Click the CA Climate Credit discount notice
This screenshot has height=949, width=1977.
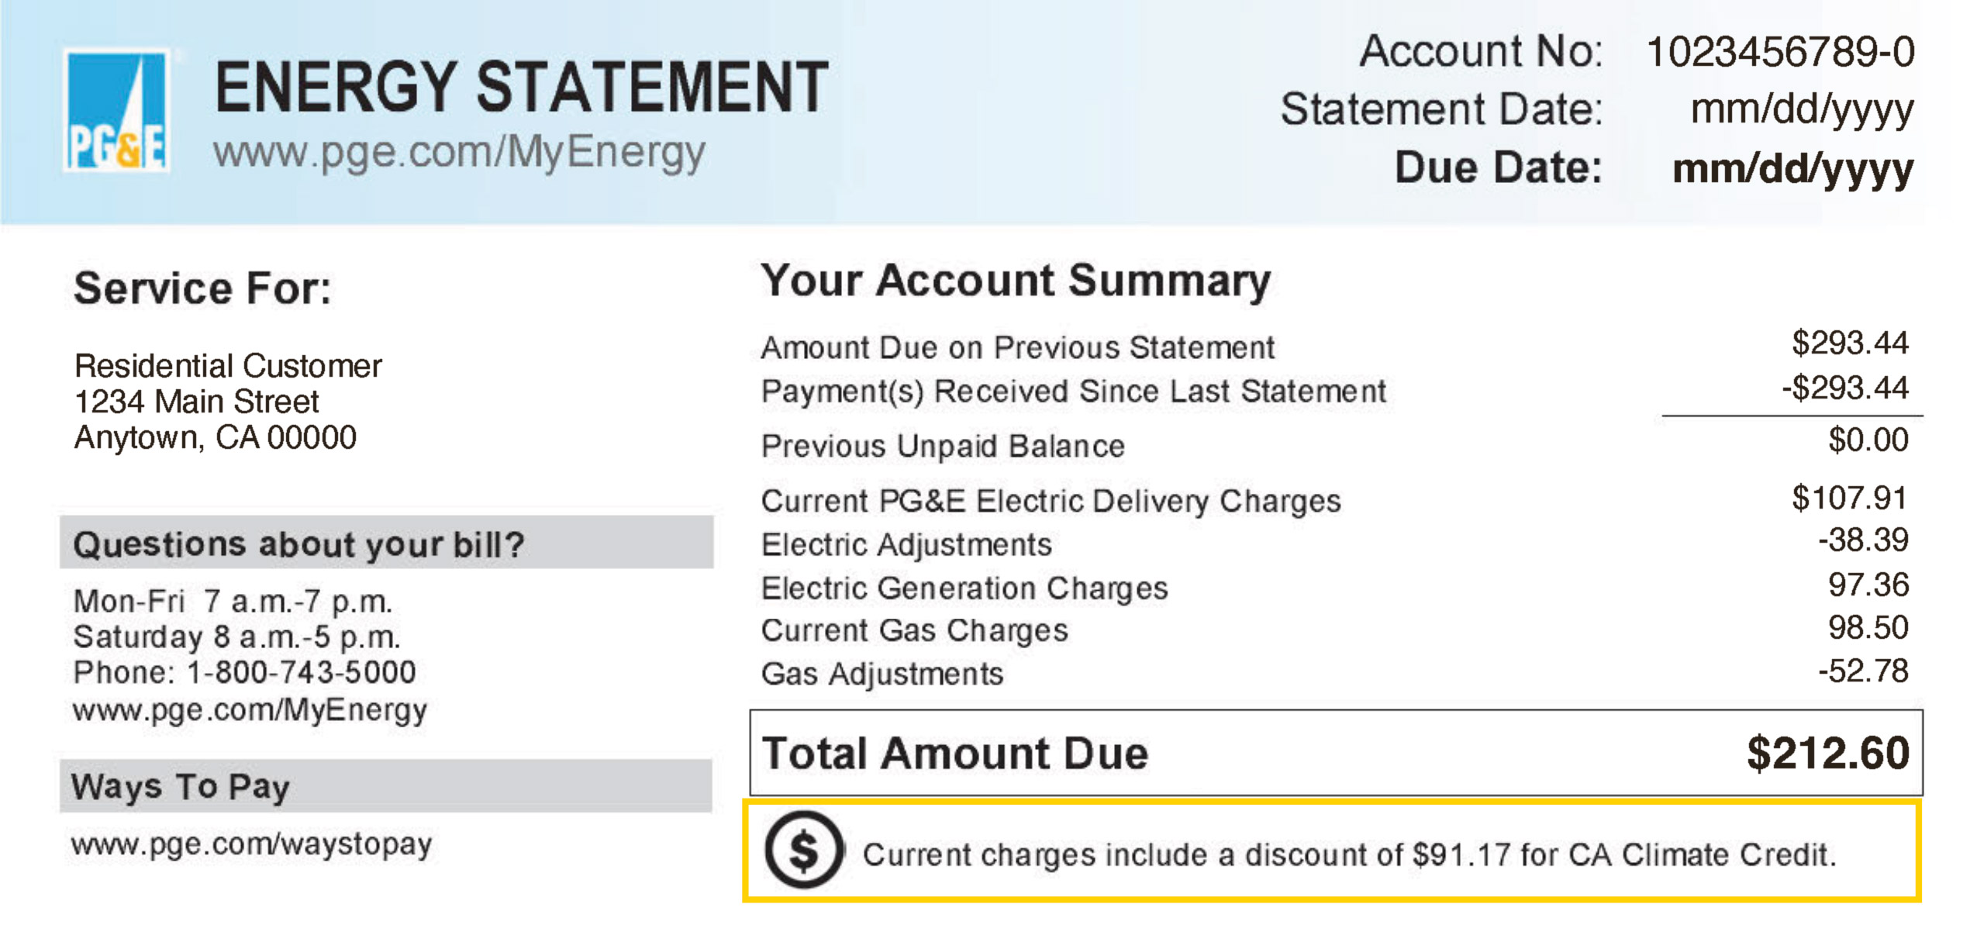point(1349,854)
